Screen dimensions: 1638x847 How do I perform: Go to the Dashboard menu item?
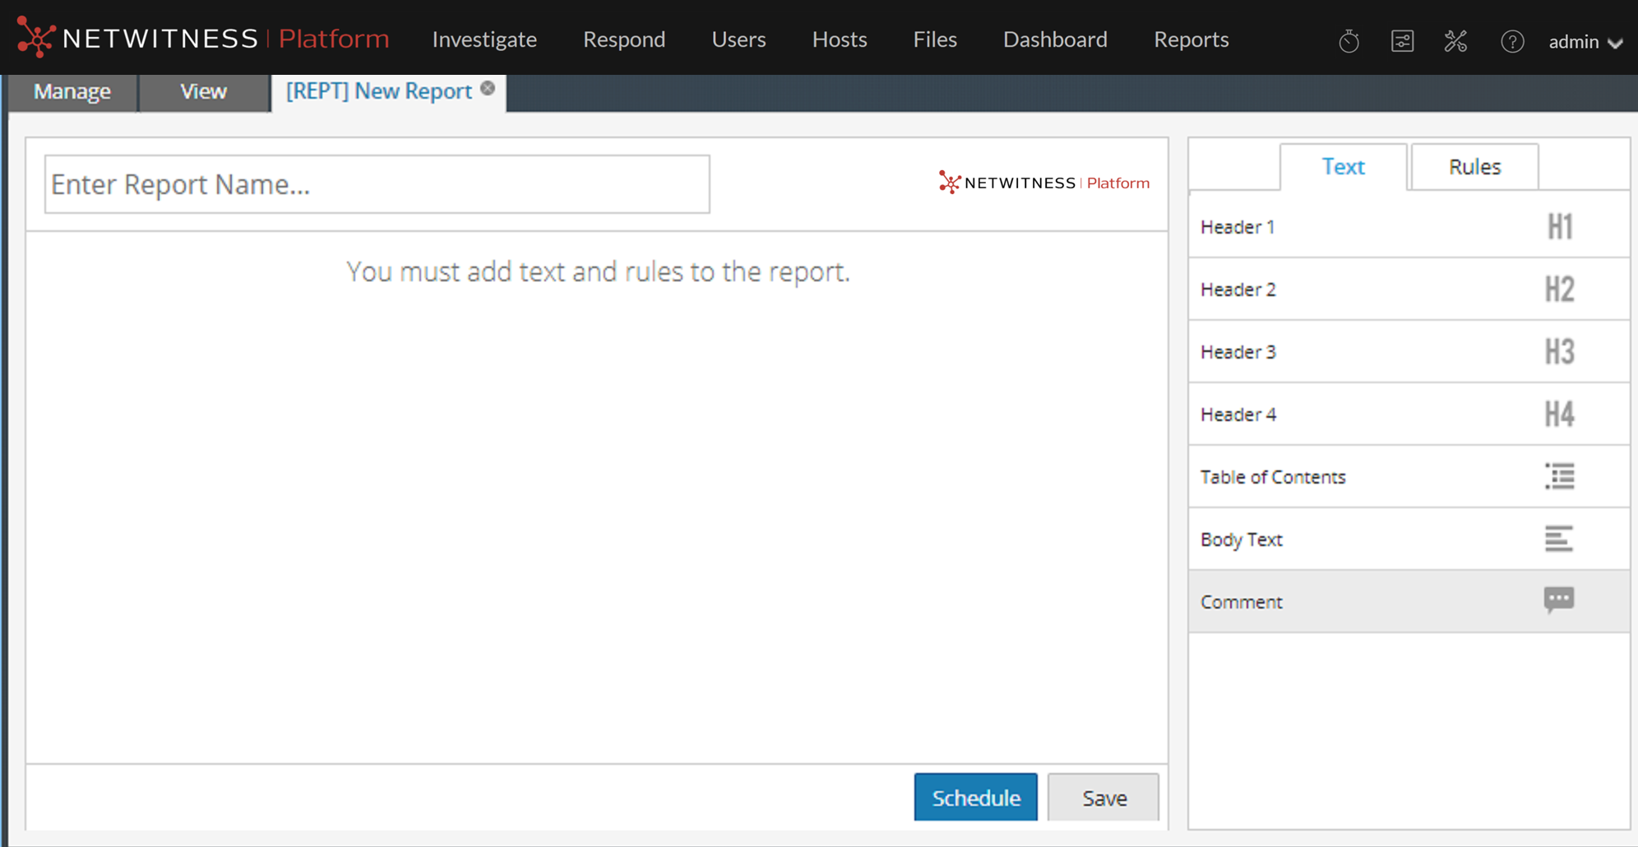click(1055, 39)
